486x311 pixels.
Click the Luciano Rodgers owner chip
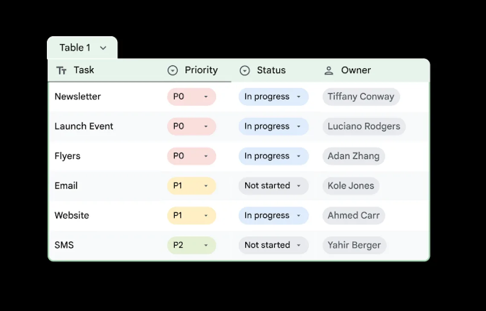pos(364,127)
